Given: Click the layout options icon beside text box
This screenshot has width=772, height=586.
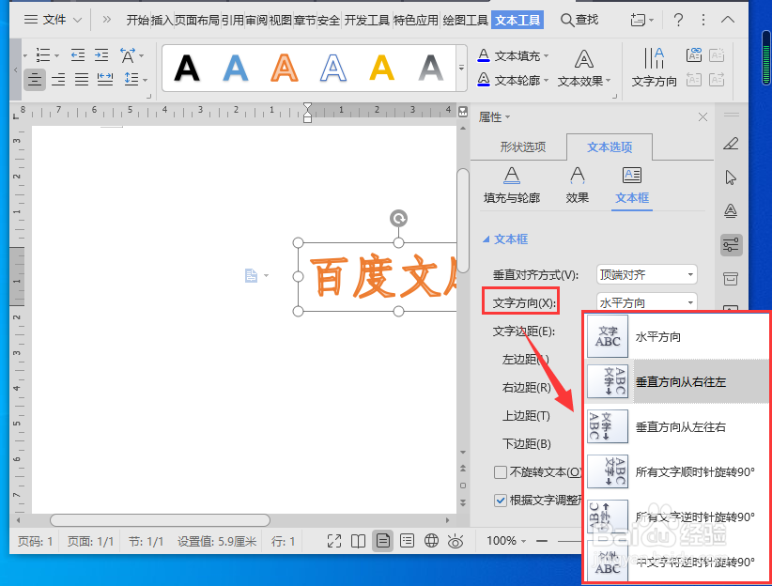Looking at the screenshot, I should (x=252, y=275).
